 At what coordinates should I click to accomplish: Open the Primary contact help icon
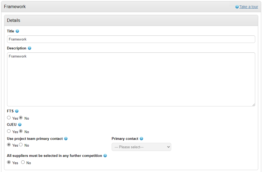[141, 139]
